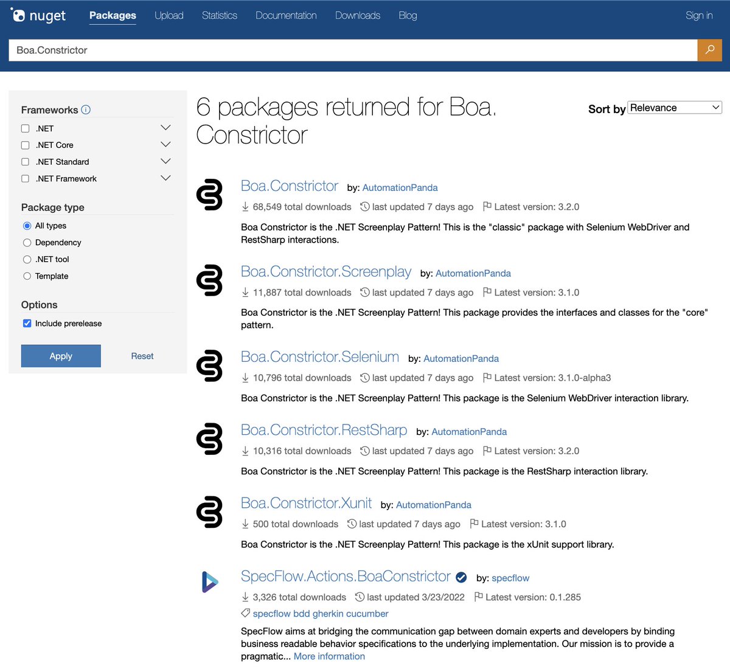This screenshot has height=672, width=730.
Task: Open the Boa.Constrictor.Selenium package title
Action: [x=320, y=357]
